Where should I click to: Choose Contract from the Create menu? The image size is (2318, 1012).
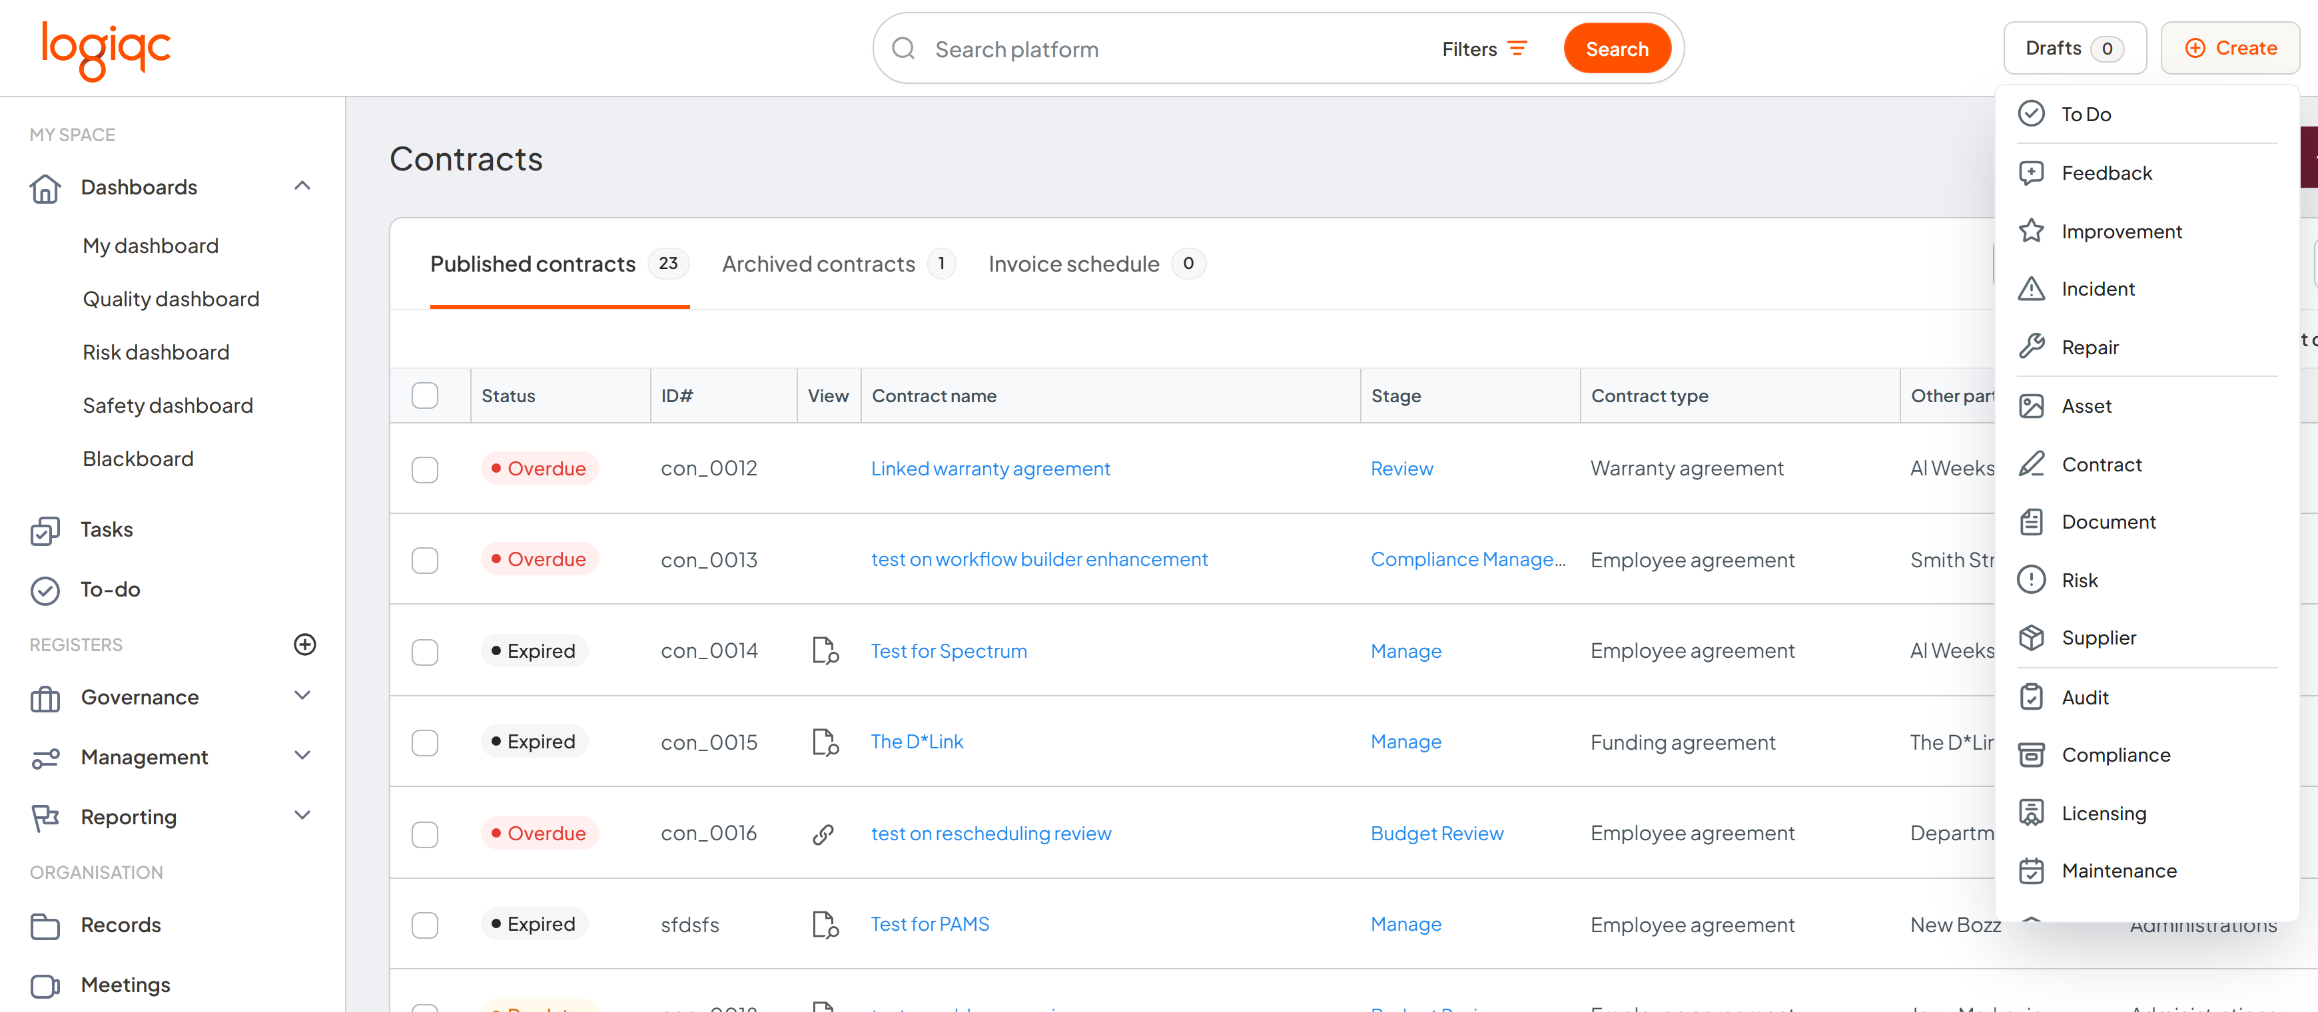(2146, 464)
